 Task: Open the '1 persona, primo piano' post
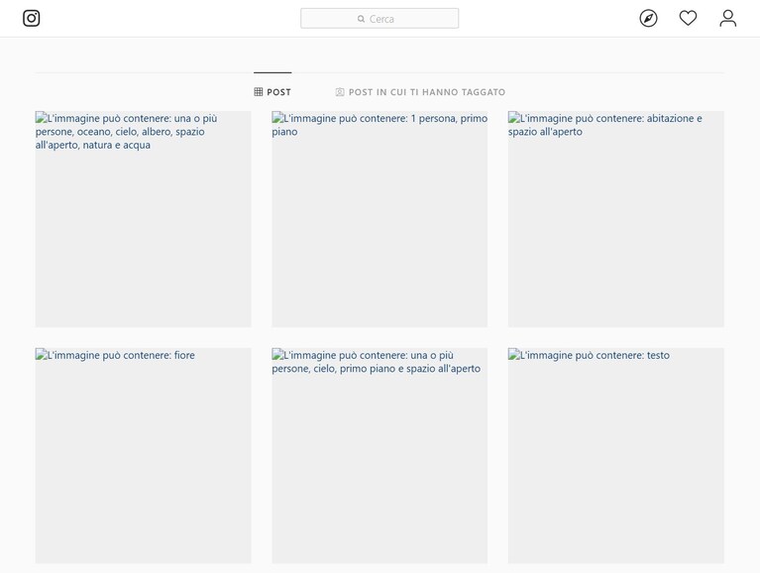coord(380,219)
